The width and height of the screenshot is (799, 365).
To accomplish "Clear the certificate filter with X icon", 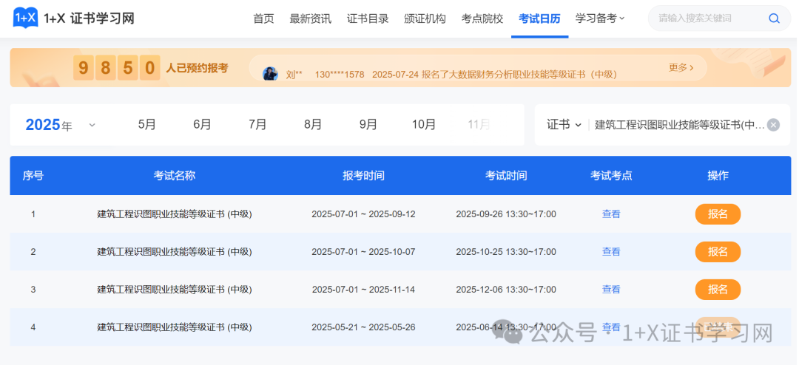I will [x=773, y=125].
